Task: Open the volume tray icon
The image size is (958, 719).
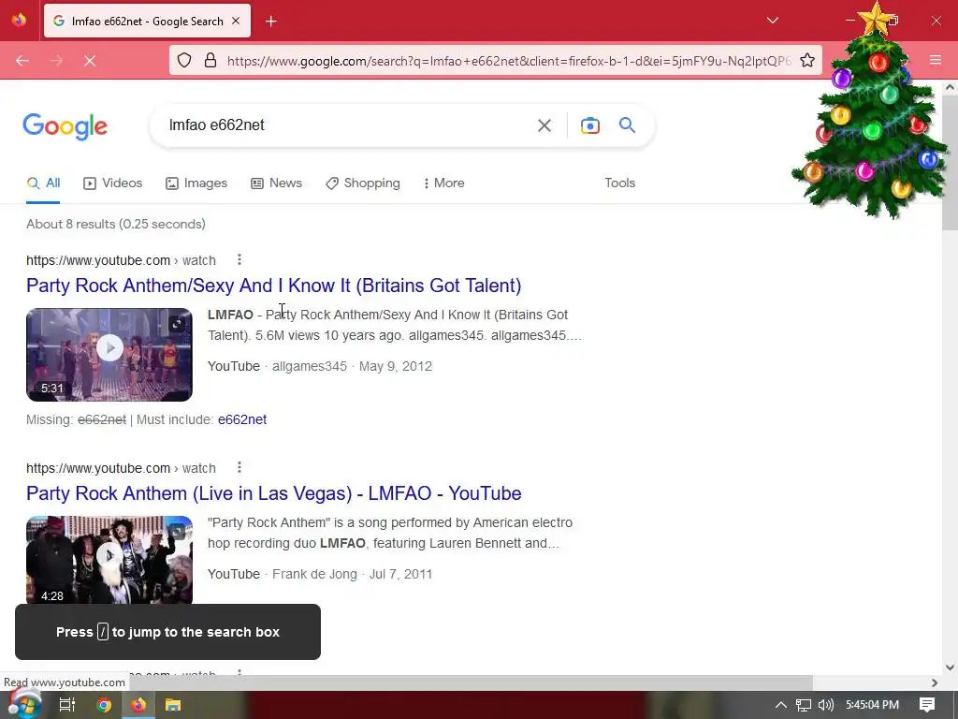Action: [x=825, y=705]
